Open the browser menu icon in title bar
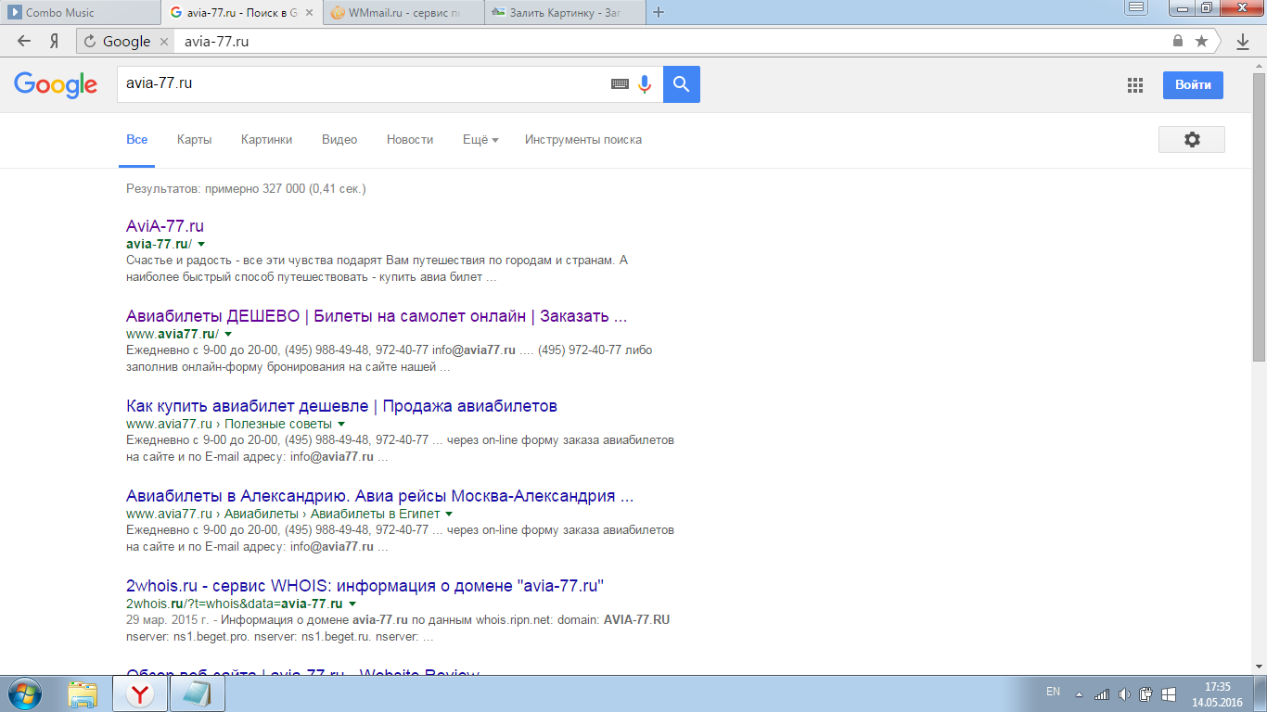The image size is (1267, 712). tap(1136, 7)
